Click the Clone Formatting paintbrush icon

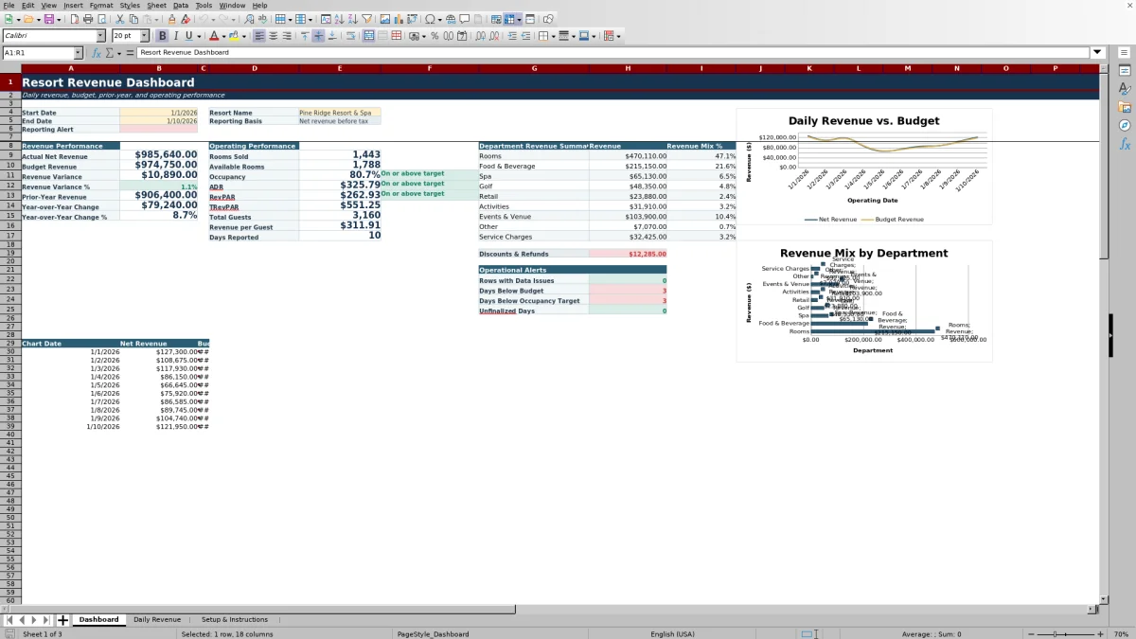pos(171,19)
